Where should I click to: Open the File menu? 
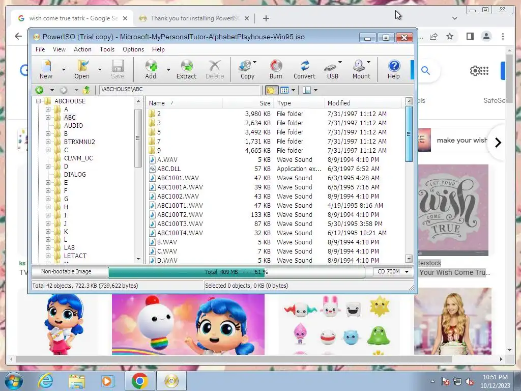[40, 49]
